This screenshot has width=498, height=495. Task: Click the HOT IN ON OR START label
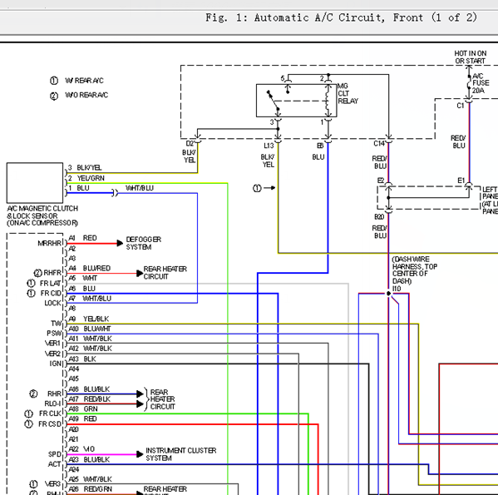click(x=470, y=57)
